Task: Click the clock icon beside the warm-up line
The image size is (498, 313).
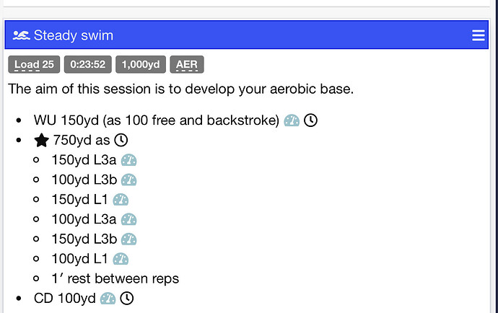Action: (x=310, y=120)
